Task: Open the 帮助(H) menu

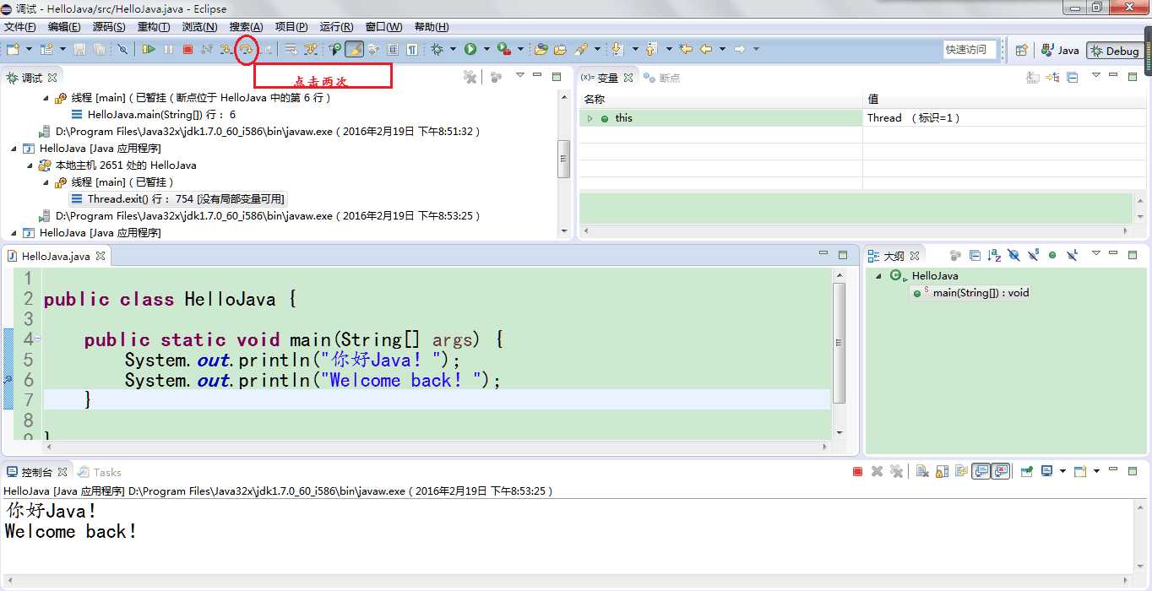Action: 432,27
